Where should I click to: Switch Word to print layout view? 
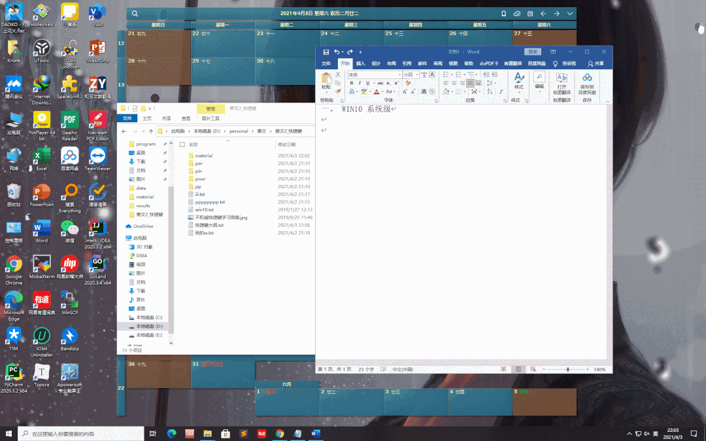tap(518, 369)
